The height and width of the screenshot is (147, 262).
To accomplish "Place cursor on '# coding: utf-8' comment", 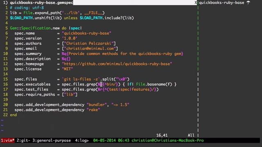I will pos(27,8).
